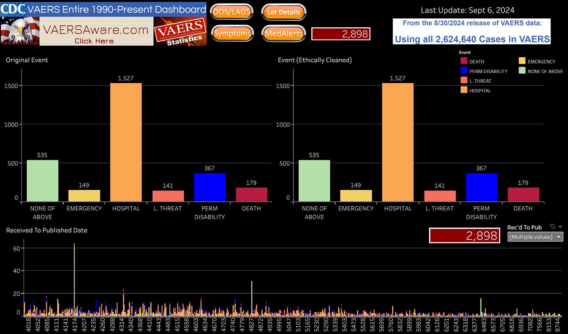Click the VAERS Statistics logo
This screenshot has width=568, height=334.
pos(180,32)
